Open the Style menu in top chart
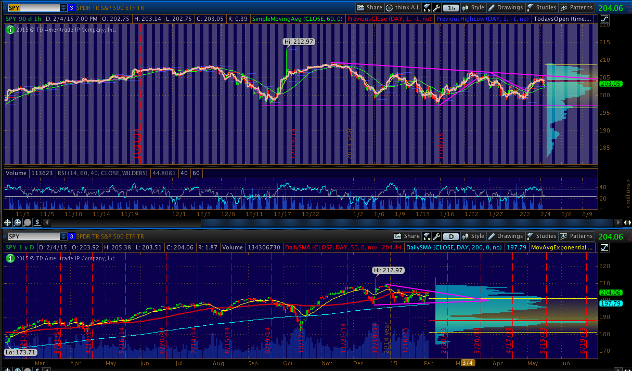Image resolution: width=632 pixels, height=371 pixels. click(472, 8)
